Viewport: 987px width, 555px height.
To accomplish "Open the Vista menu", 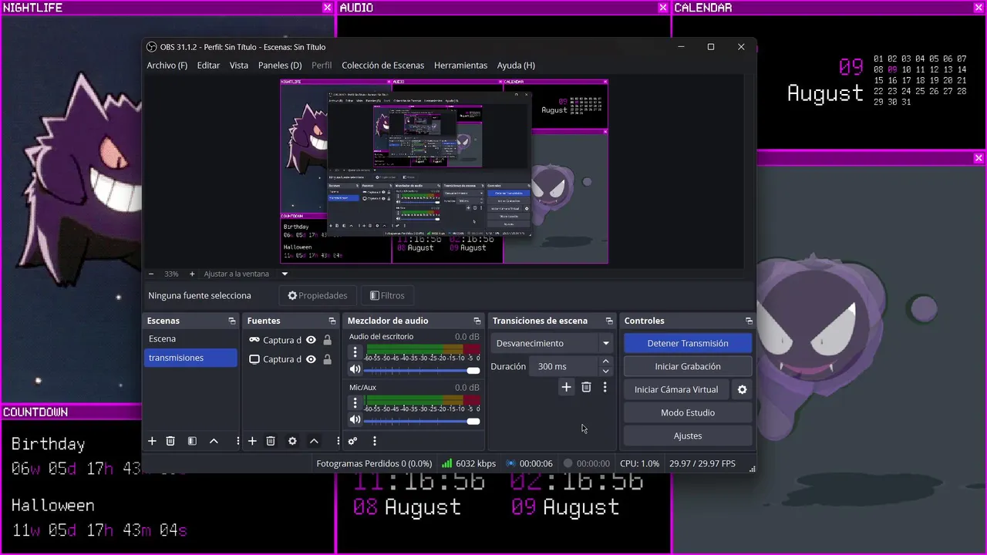I will [239, 66].
